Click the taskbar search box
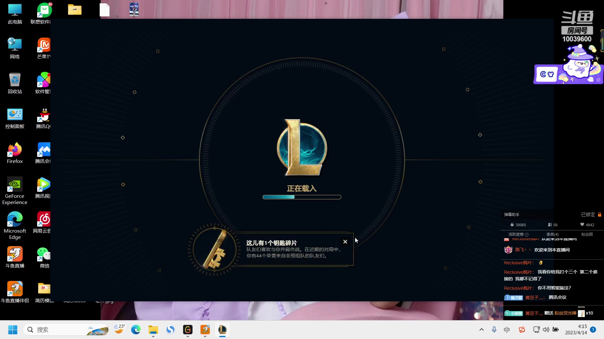This screenshot has height=339, width=604. click(66, 330)
